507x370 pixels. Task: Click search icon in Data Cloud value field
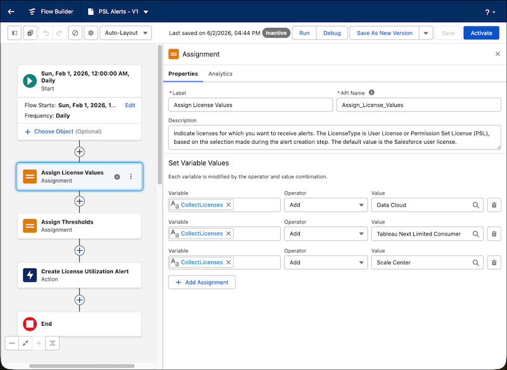[x=476, y=205]
